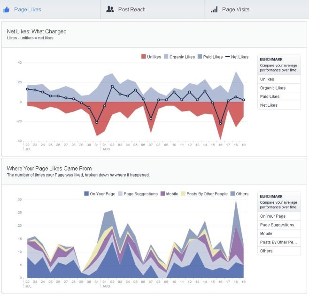Click the red Unlikes legend swatch

(144, 57)
